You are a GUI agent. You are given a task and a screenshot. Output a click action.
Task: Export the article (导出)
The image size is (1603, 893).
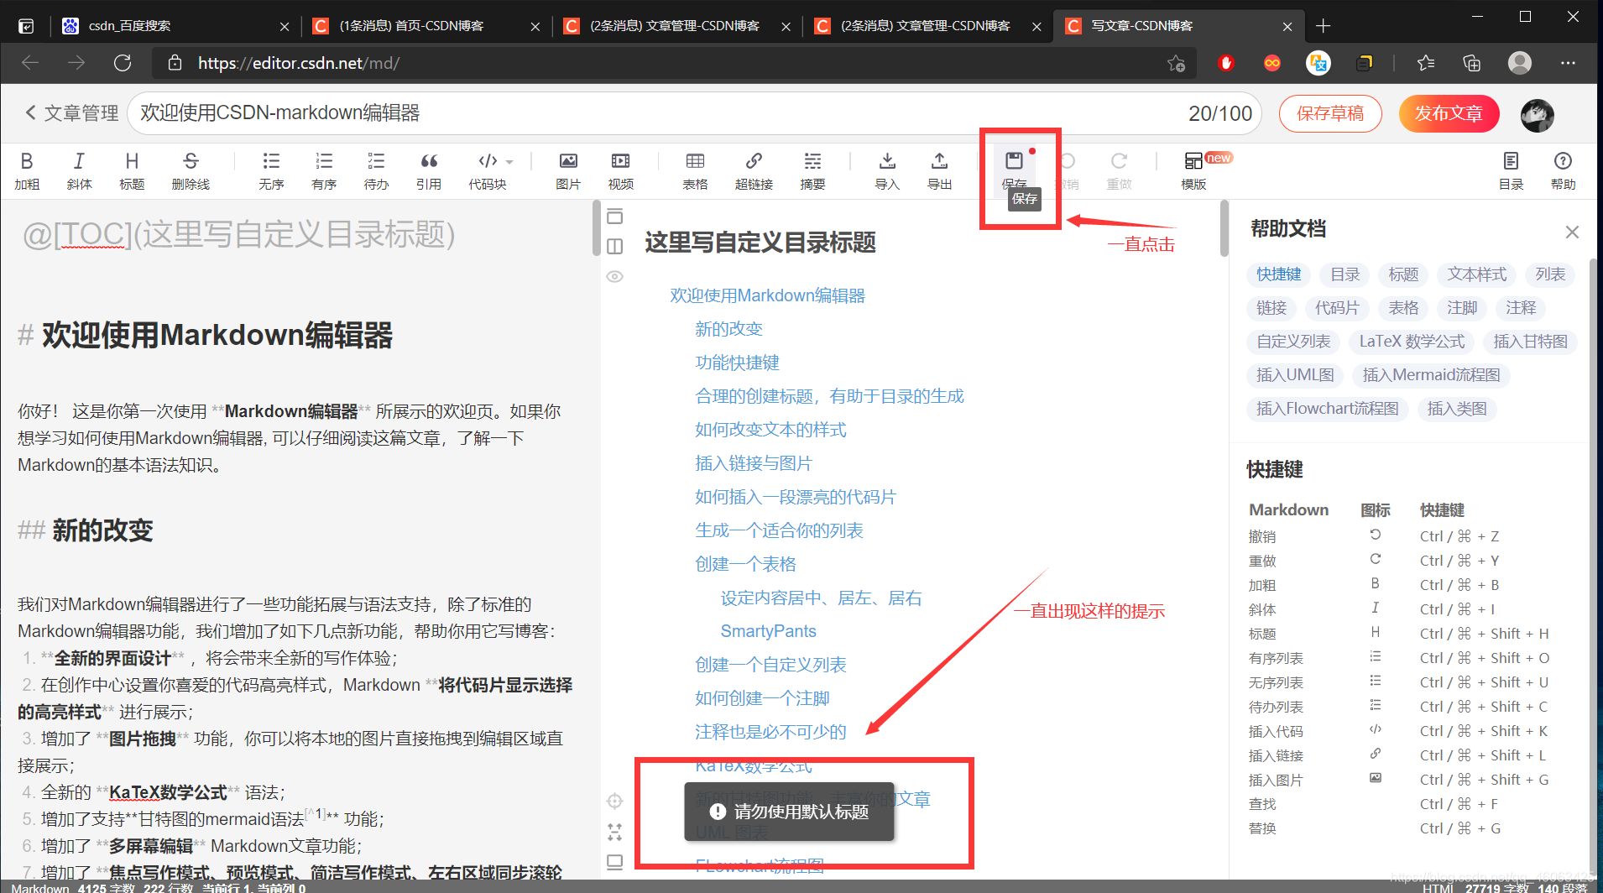coord(939,170)
